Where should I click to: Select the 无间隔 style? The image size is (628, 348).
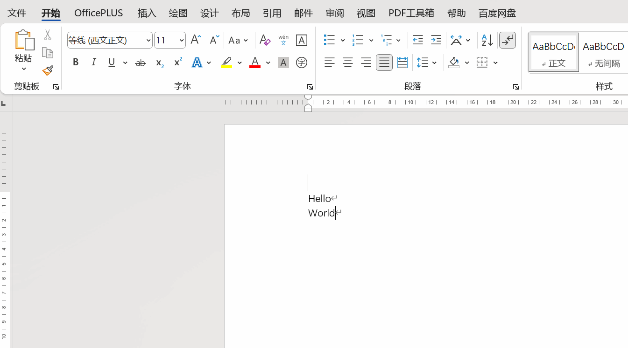point(603,52)
